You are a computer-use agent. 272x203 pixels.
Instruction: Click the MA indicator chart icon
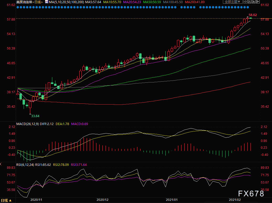[x=46, y=2]
